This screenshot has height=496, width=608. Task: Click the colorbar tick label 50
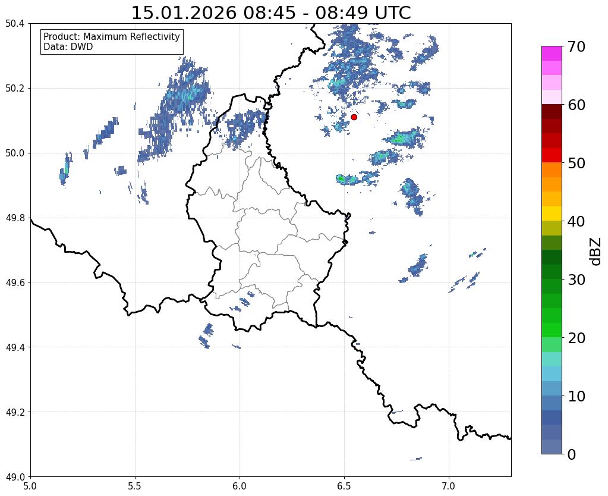pos(577,163)
